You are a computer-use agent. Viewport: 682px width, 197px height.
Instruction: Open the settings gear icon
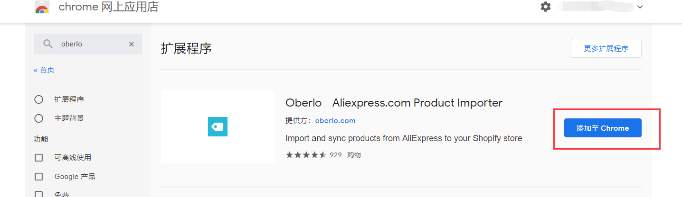pyautogui.click(x=546, y=7)
